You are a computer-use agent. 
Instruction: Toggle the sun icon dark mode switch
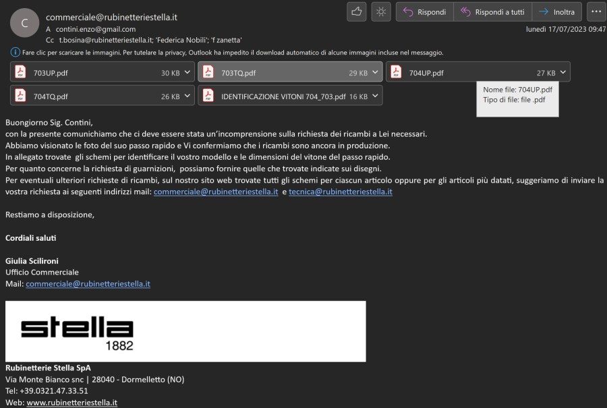tap(381, 11)
